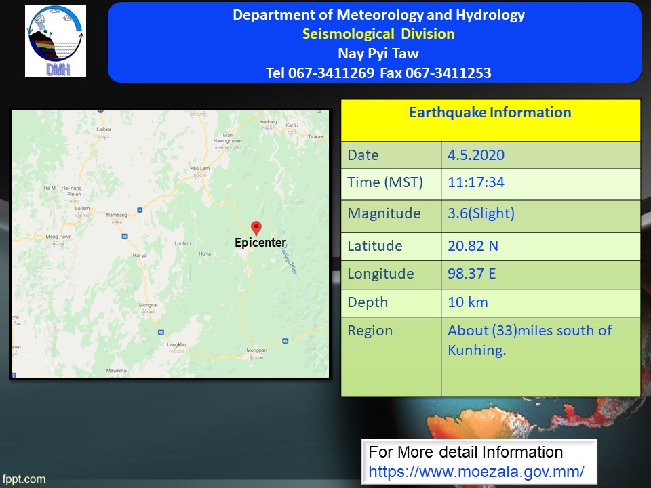The width and height of the screenshot is (651, 488).
Task: Select the region description mentioning Kunhing
Action: (529, 340)
